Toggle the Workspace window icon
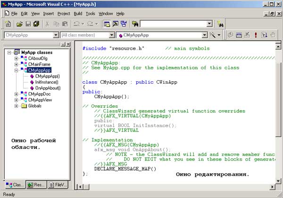This screenshot has width=283, height=198. 107,24
